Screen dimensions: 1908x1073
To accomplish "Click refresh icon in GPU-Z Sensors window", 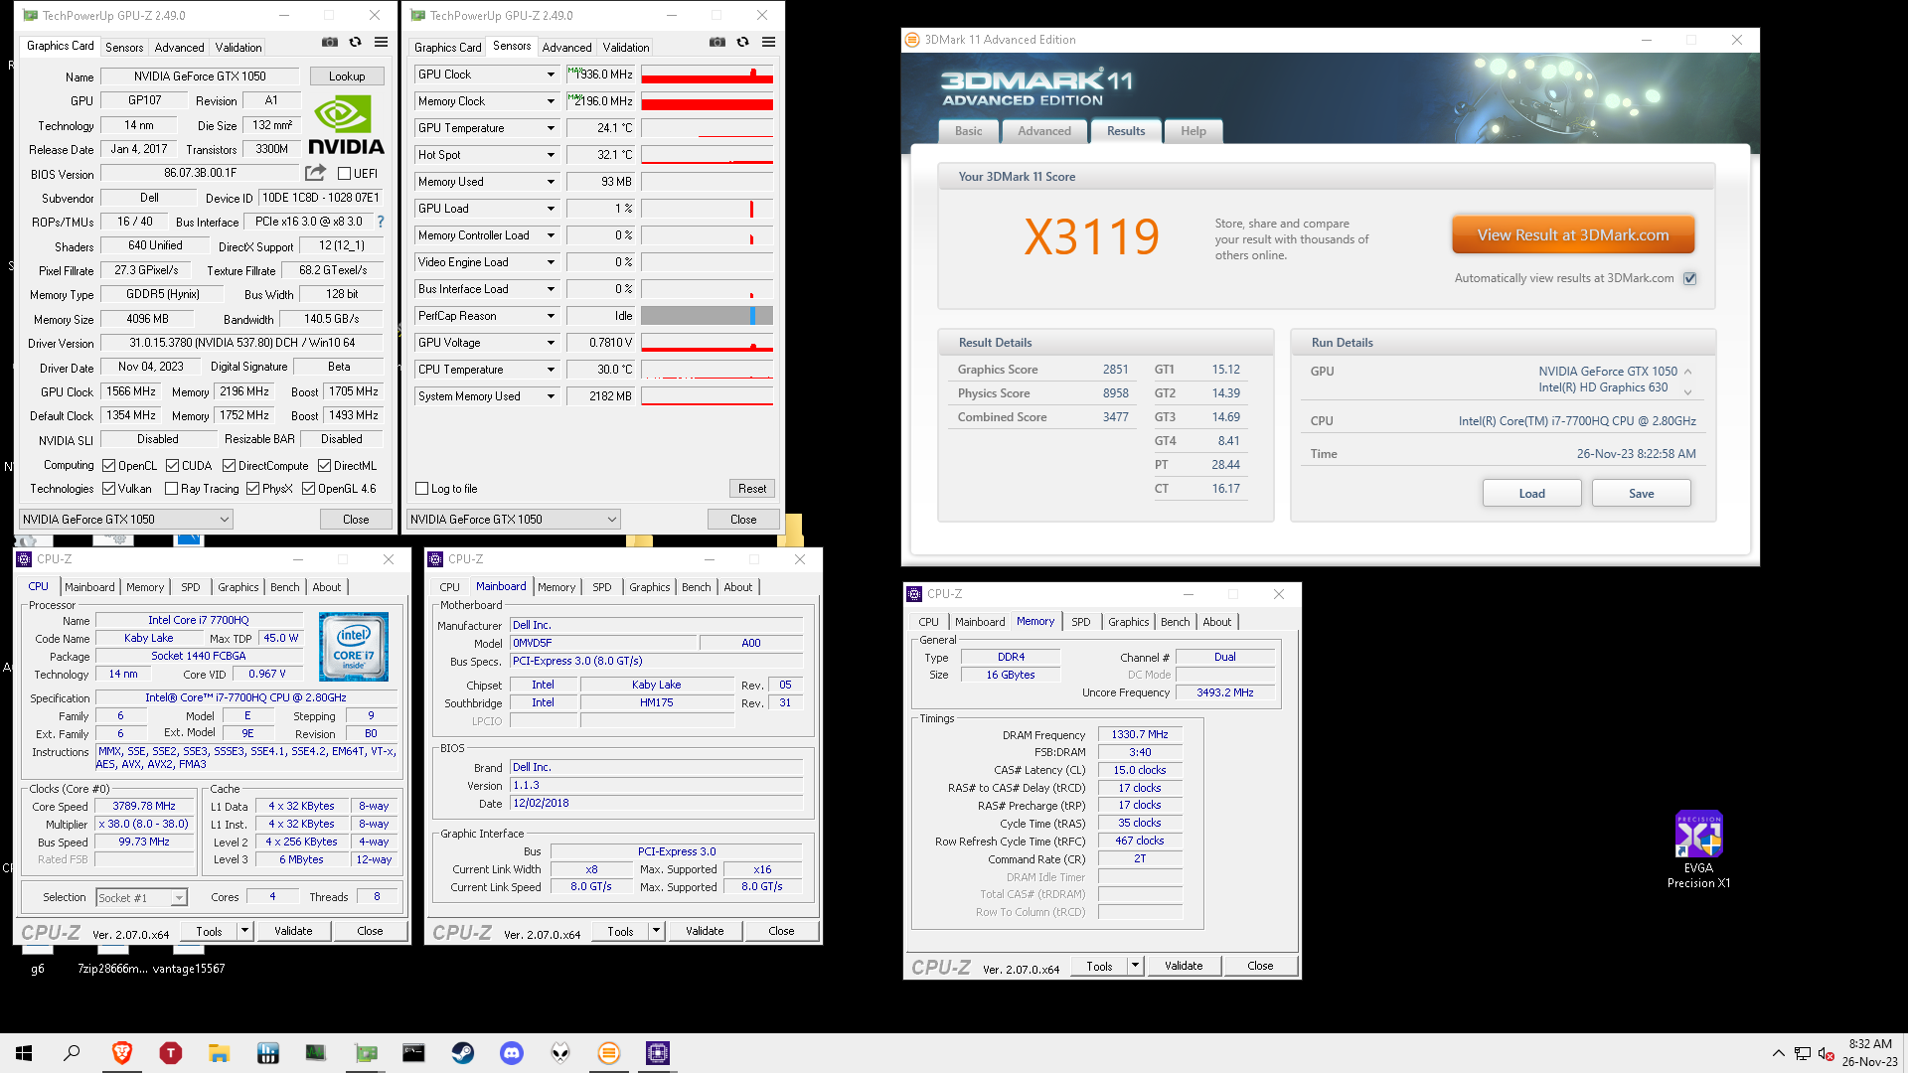I will 742,42.
